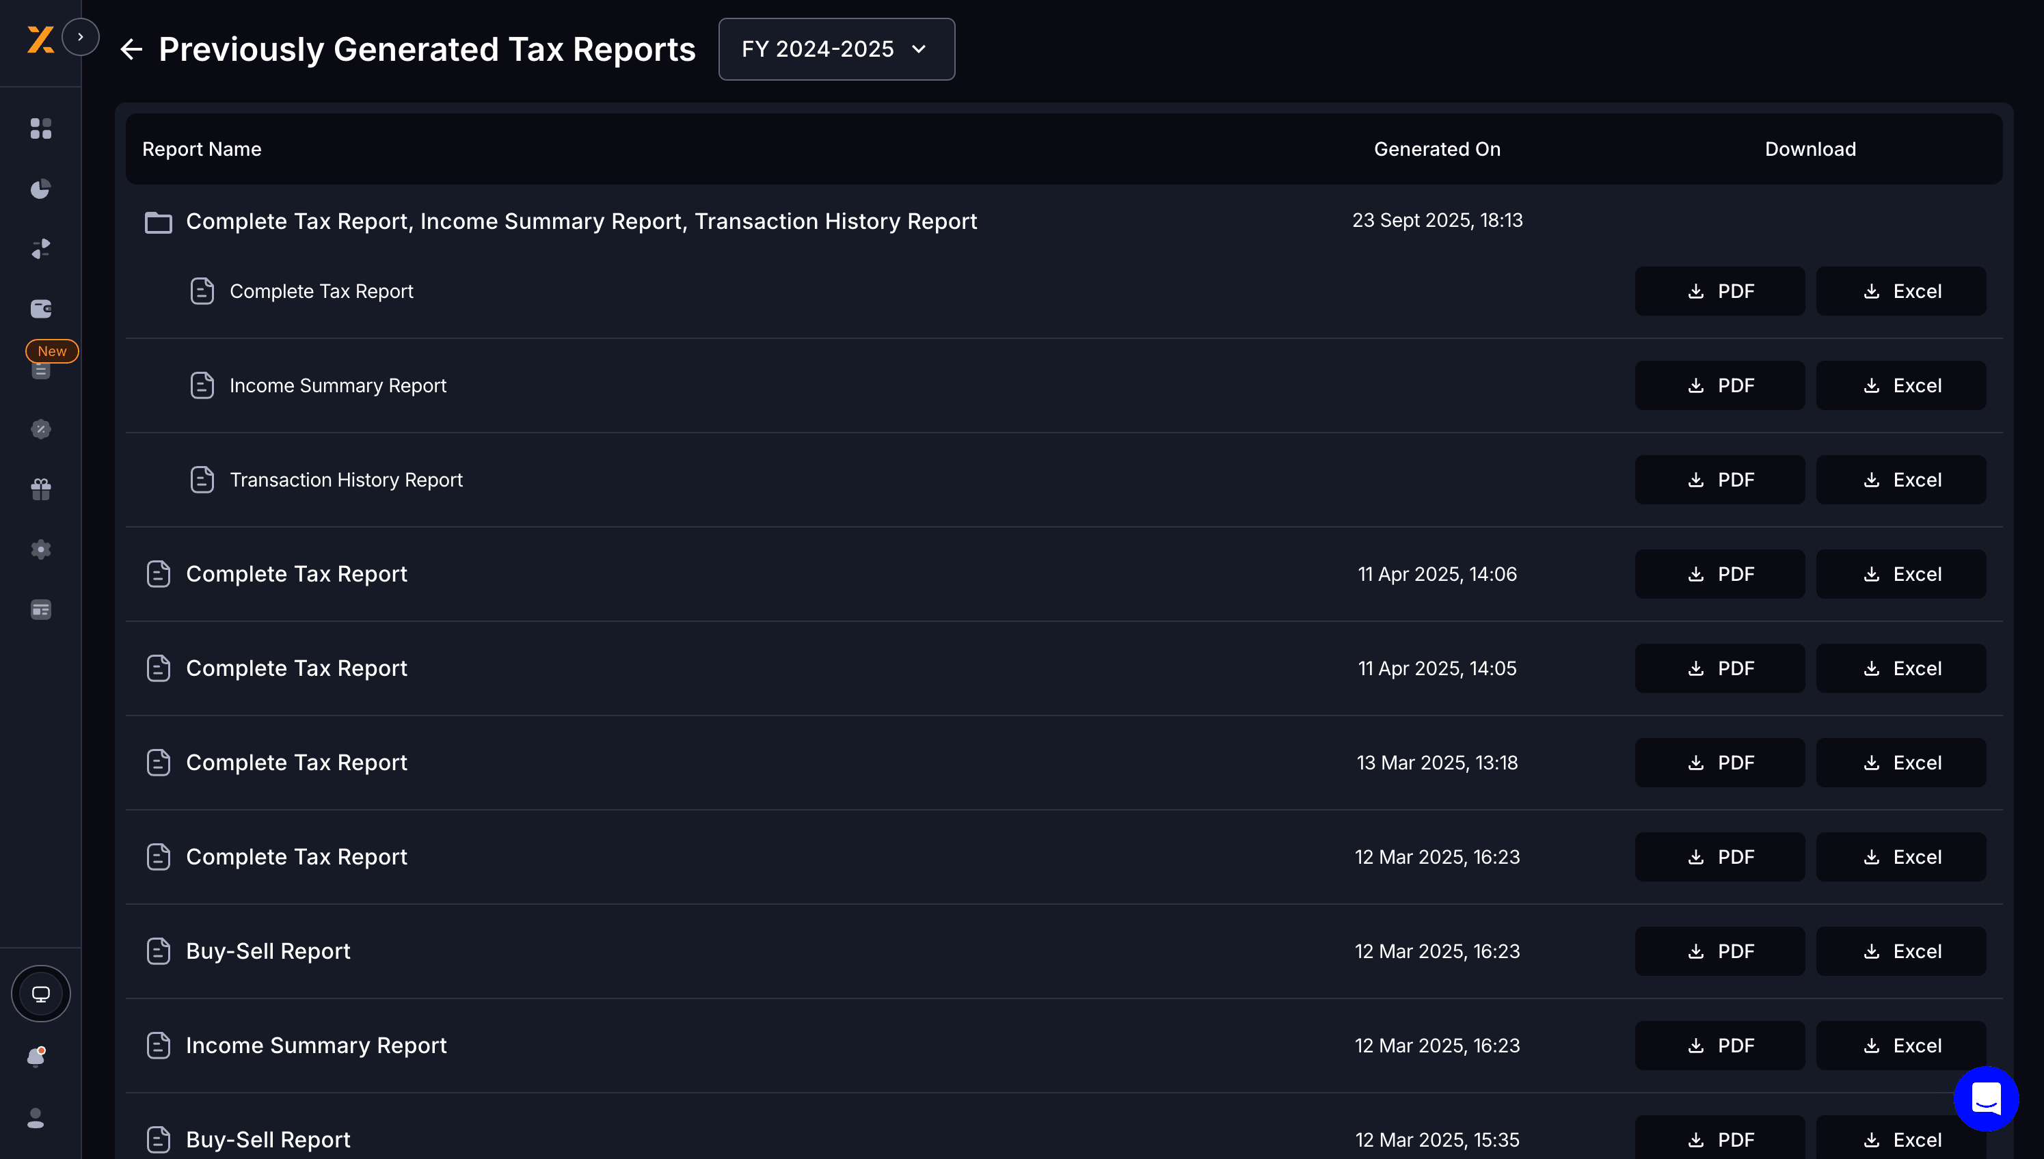Click the Generated On column header
This screenshot has width=2044, height=1159.
(x=1436, y=149)
